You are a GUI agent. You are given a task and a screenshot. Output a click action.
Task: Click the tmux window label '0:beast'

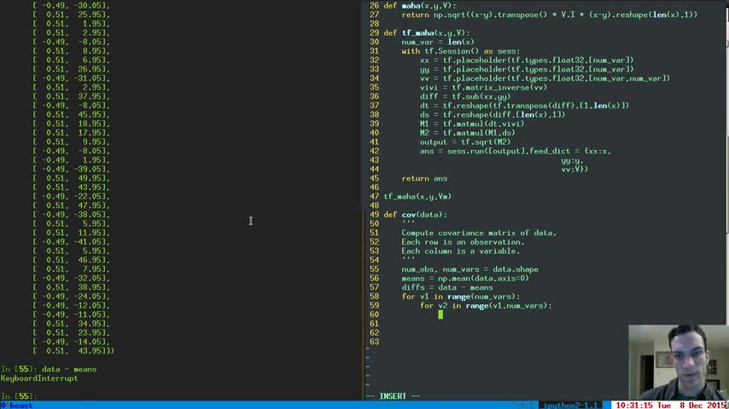tap(17, 406)
